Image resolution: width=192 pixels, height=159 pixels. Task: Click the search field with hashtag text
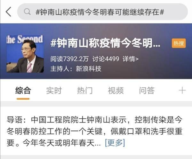point(102,12)
